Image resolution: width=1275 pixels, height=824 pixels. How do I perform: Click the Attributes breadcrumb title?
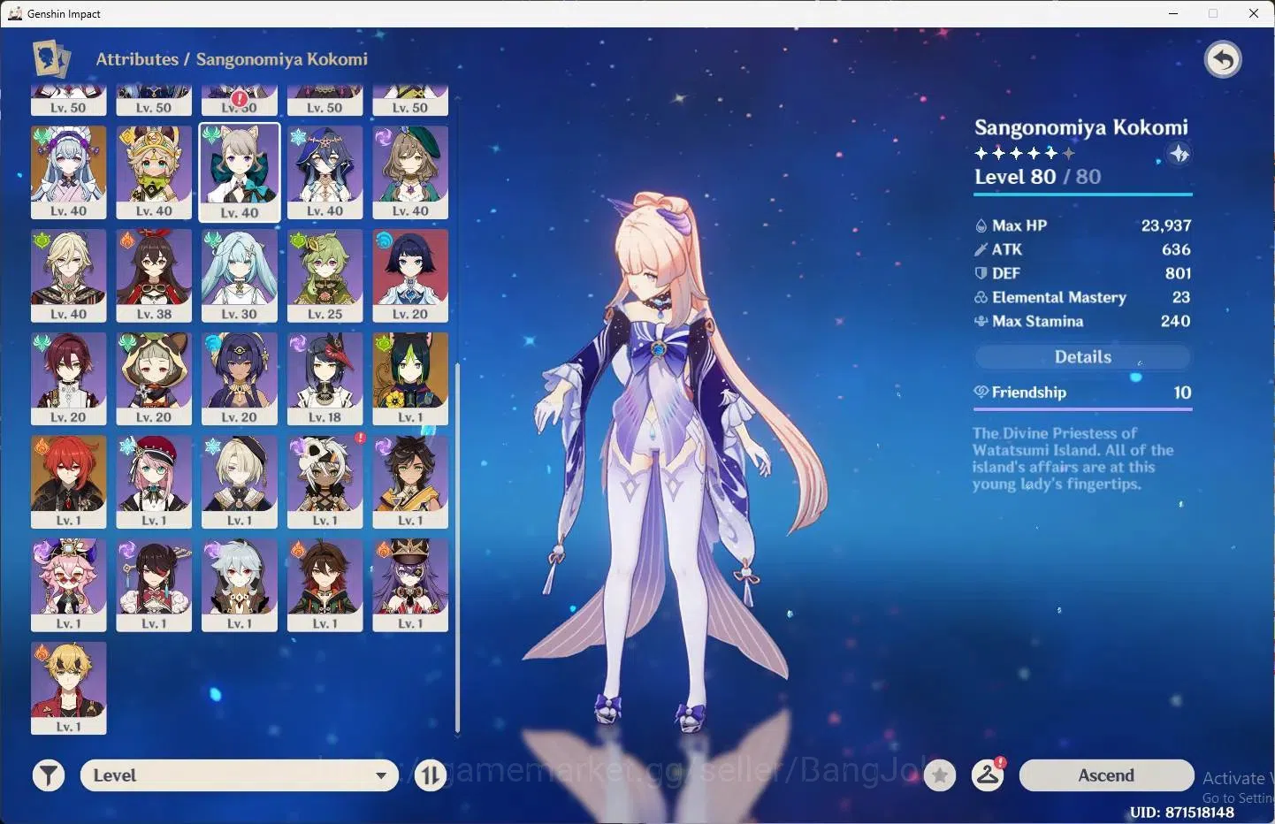tap(137, 59)
